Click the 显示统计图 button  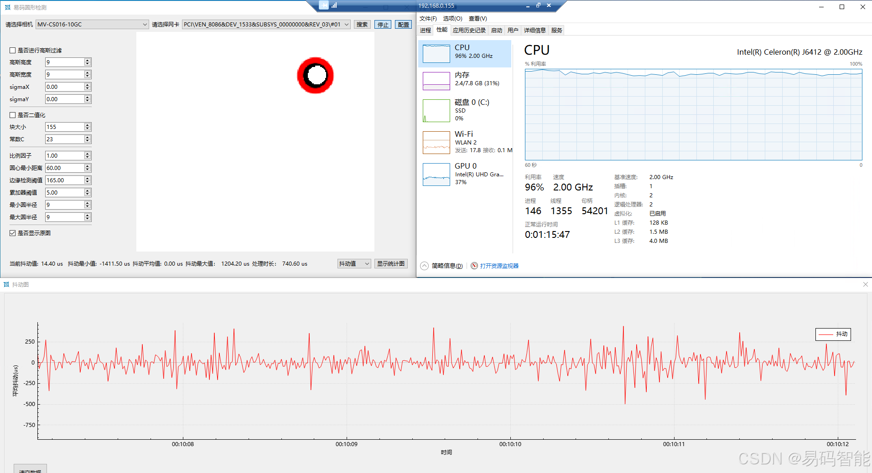(x=391, y=263)
